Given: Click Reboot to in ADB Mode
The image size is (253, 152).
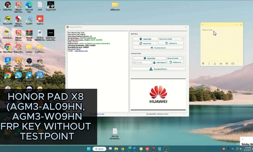Looking at the screenshot, I should [x=171, y=43].
